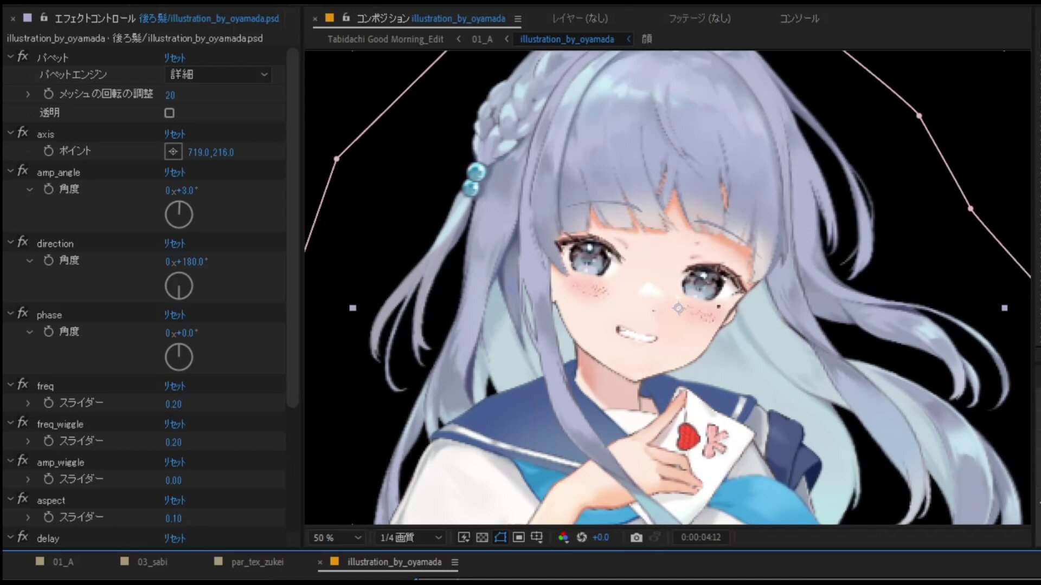
Task: Toggle the transparency grid icon
Action: pos(482,537)
